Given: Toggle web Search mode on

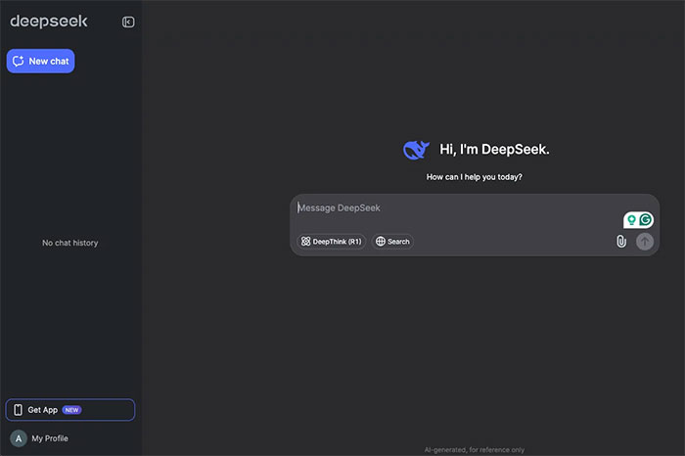Looking at the screenshot, I should click(392, 242).
